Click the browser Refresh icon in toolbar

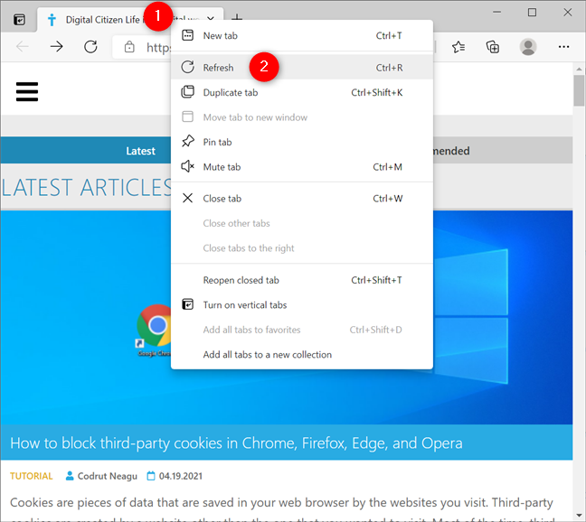(90, 47)
